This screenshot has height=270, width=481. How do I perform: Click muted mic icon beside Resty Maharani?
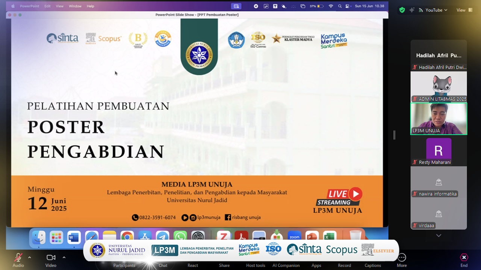415,162
